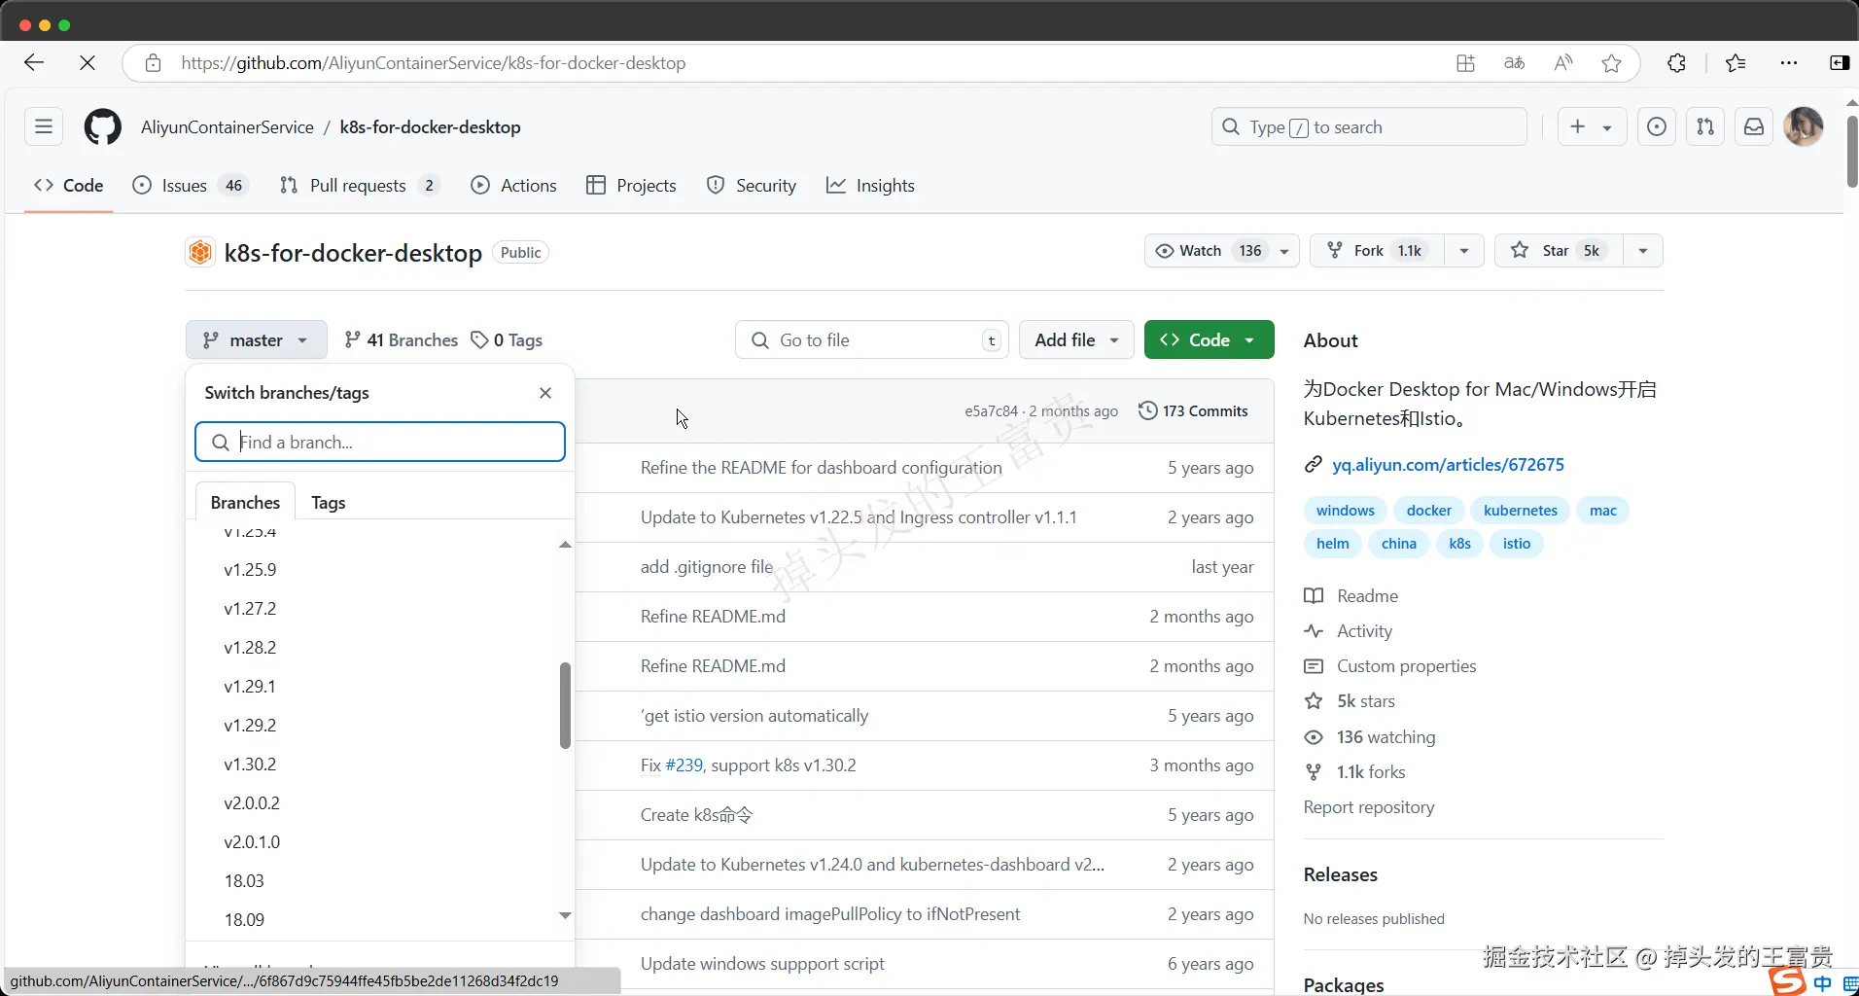Open the Create new plus dropdown
The image size is (1859, 996).
coord(1592,127)
